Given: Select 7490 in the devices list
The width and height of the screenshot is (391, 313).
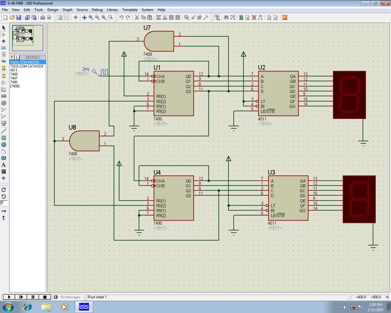Looking at the screenshot, I should (x=14, y=82).
